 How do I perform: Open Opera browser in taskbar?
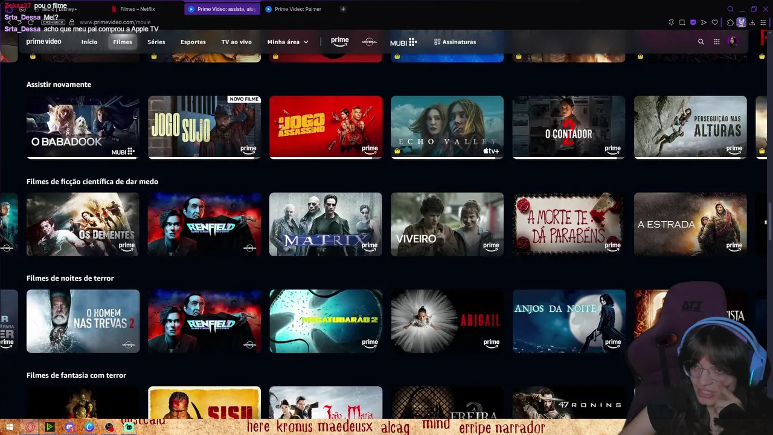pos(30,427)
